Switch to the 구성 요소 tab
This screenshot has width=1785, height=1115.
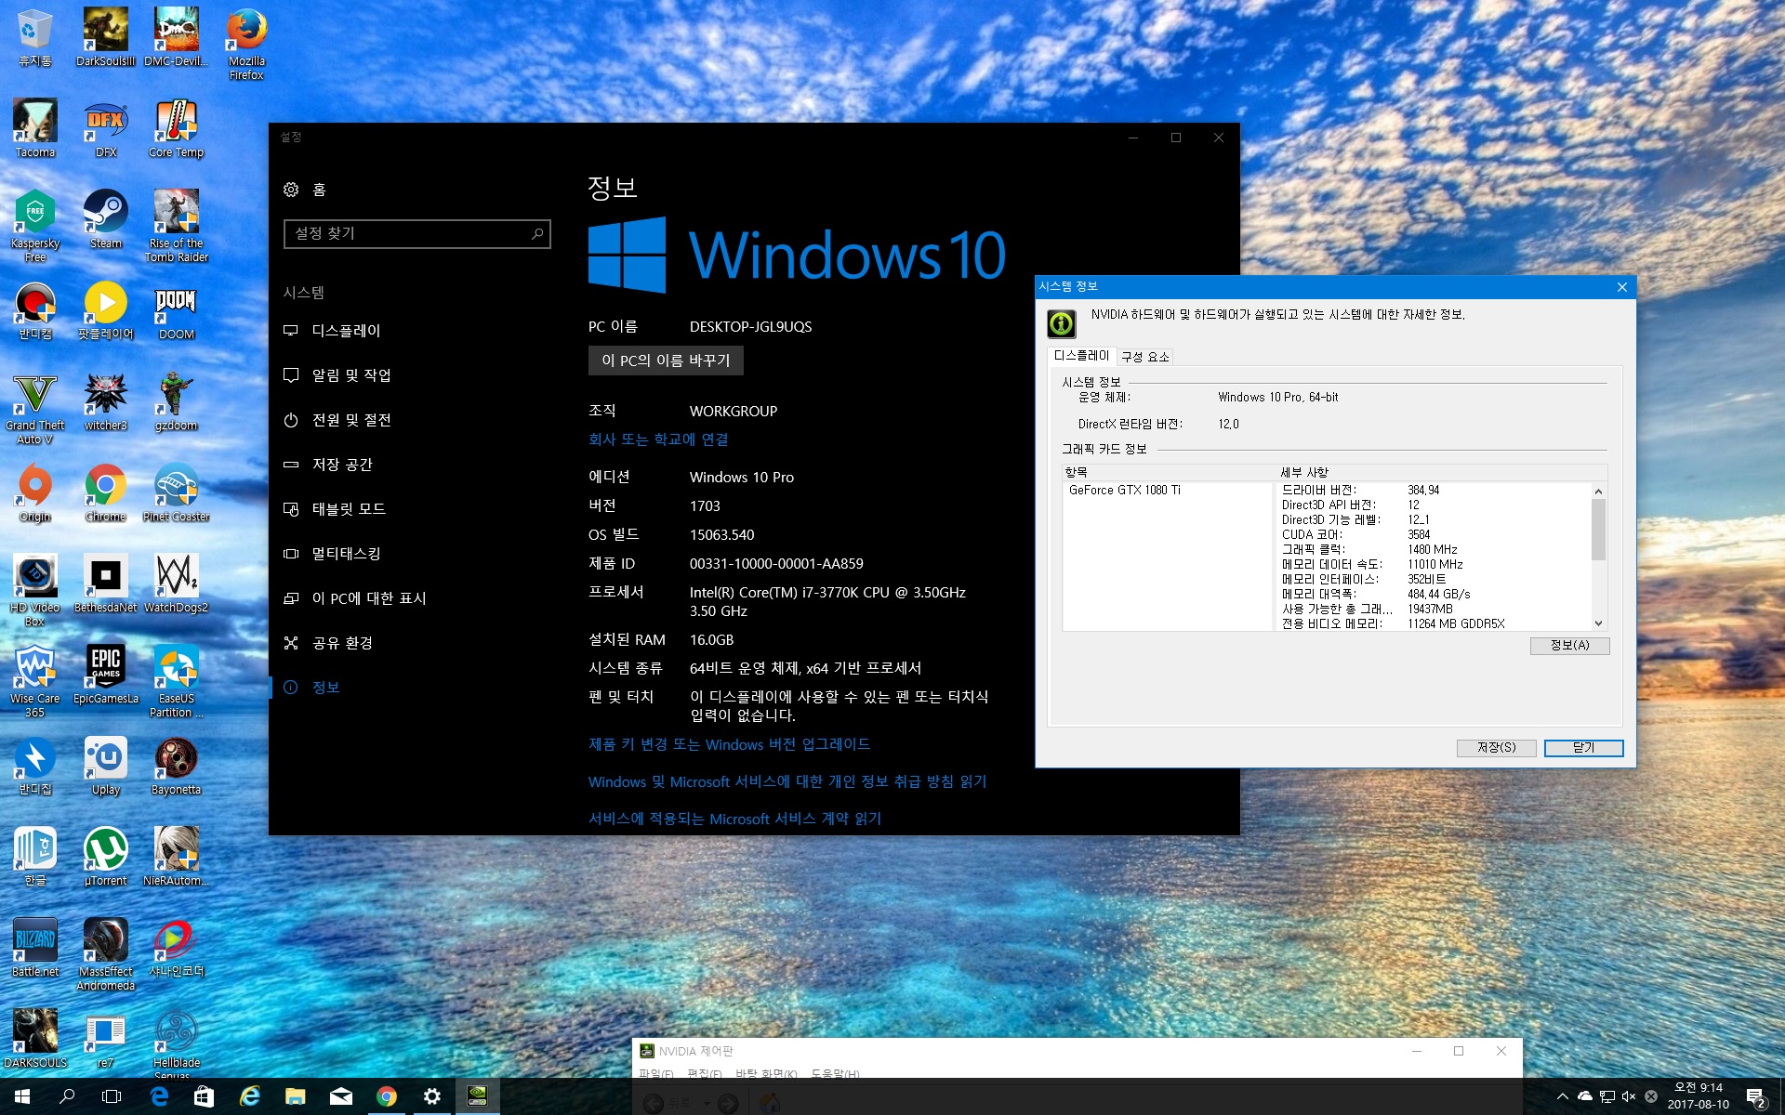pos(1144,357)
